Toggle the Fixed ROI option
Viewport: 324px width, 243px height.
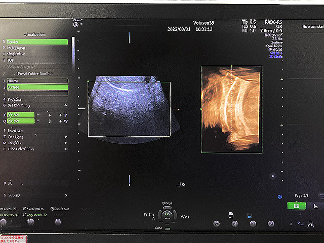(37, 131)
